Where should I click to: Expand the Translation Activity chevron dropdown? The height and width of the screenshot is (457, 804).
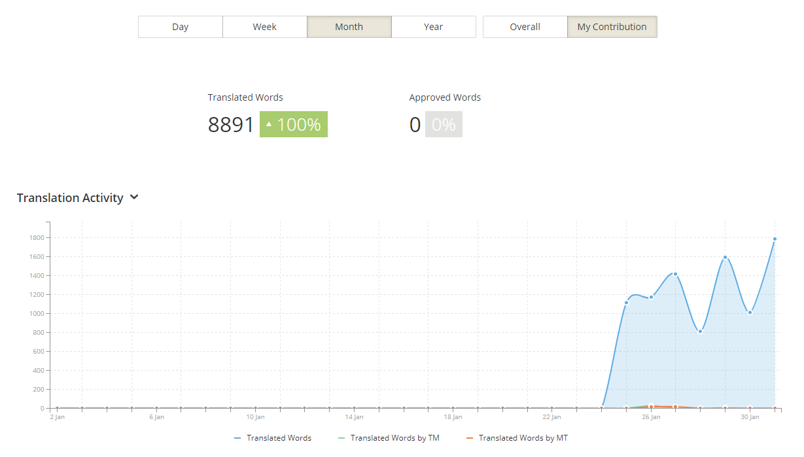point(134,197)
